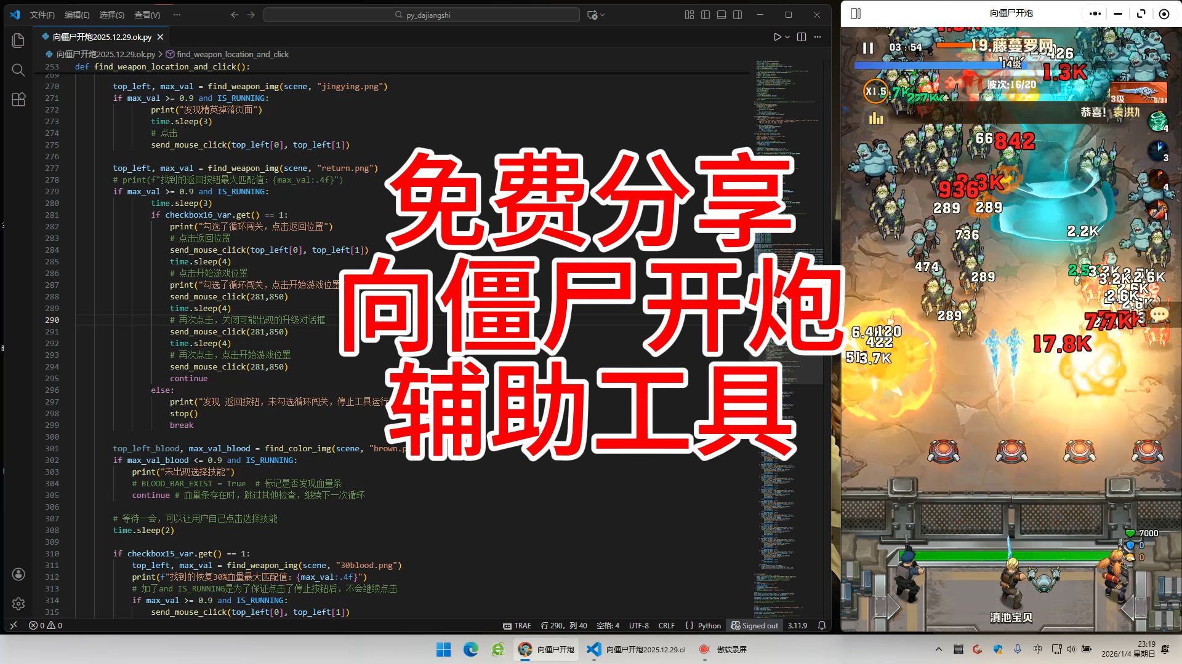Click the Split Editor icon

click(802, 37)
